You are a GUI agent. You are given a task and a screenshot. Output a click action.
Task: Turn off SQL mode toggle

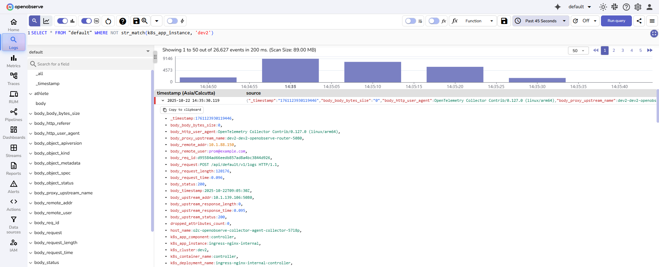click(86, 21)
